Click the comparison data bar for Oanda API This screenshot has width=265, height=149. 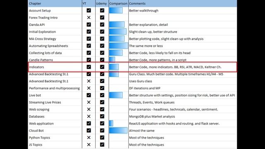click(117, 25)
